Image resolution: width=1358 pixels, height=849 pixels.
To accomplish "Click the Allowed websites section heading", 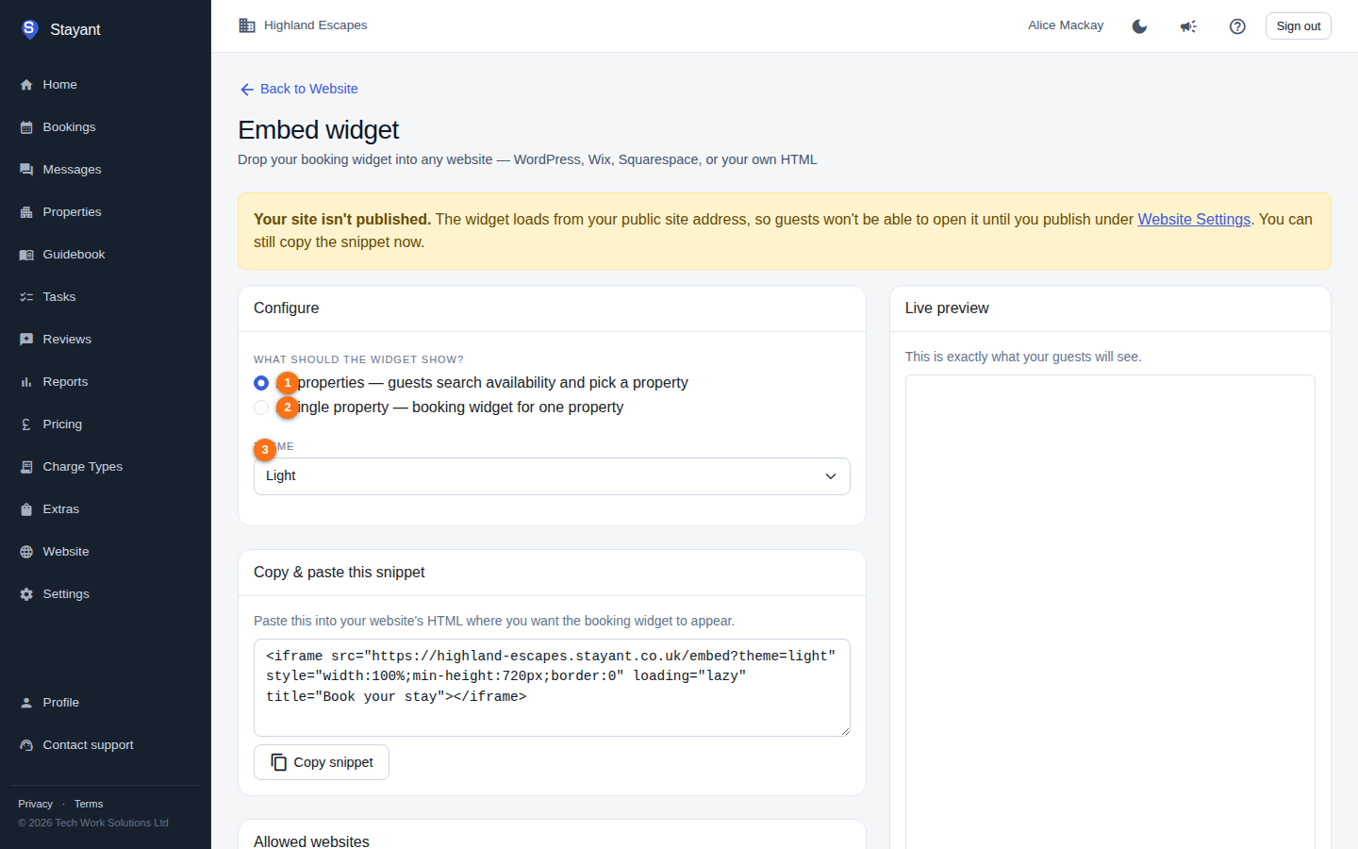I will pos(311,841).
